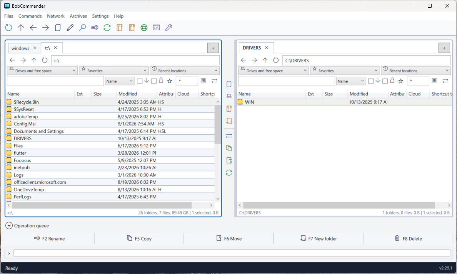Click the green move icon in center strip
Viewport: 457px width, 274px height.
coord(229,160)
